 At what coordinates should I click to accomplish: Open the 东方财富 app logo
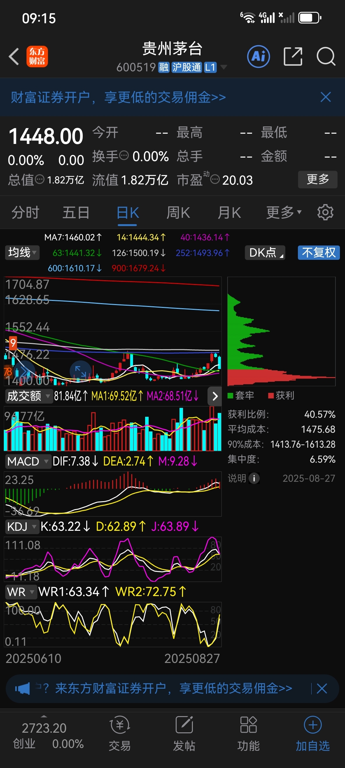(37, 57)
